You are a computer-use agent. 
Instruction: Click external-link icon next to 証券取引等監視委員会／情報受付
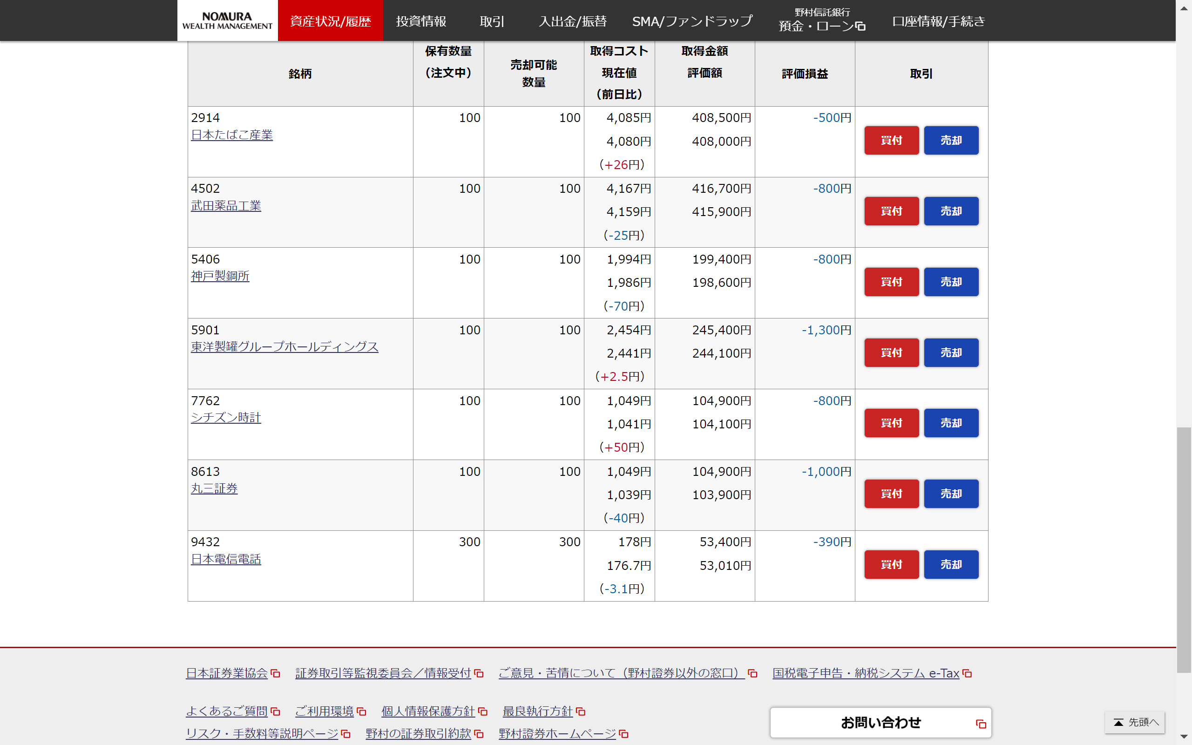pos(479,674)
